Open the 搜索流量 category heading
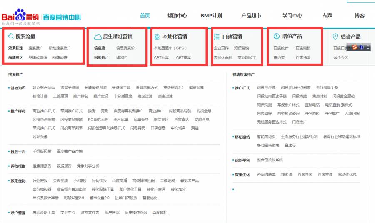Viewport: 375px width, 223px height. (25, 37)
